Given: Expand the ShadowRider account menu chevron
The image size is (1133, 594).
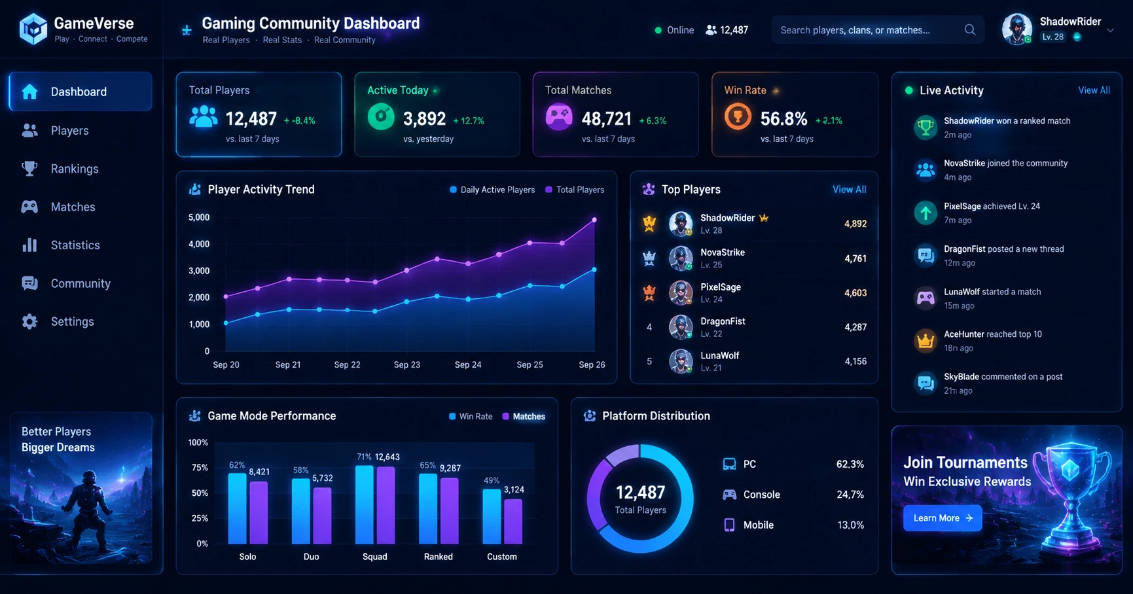Looking at the screenshot, I should click(x=1110, y=30).
